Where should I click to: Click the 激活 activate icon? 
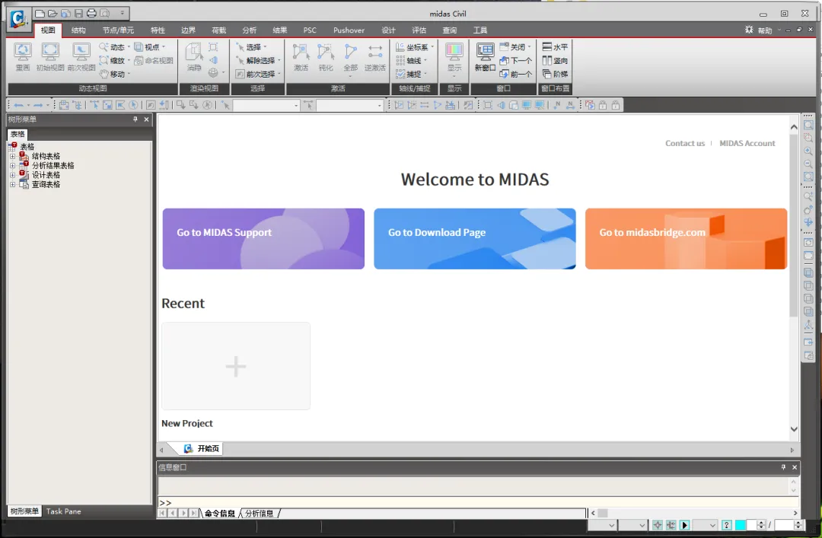coord(301,56)
